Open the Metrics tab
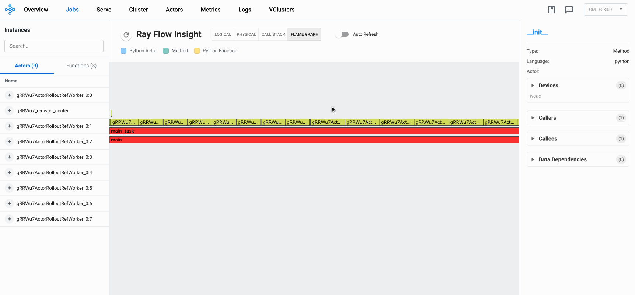The height and width of the screenshot is (295, 635). (x=211, y=10)
